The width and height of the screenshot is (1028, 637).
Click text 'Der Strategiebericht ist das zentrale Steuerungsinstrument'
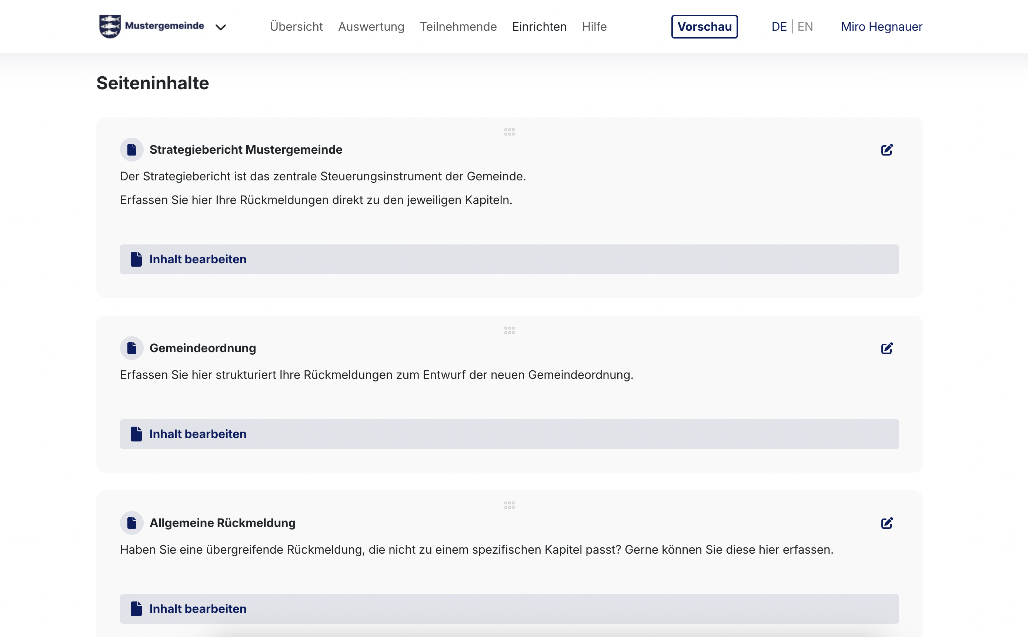[282, 176]
